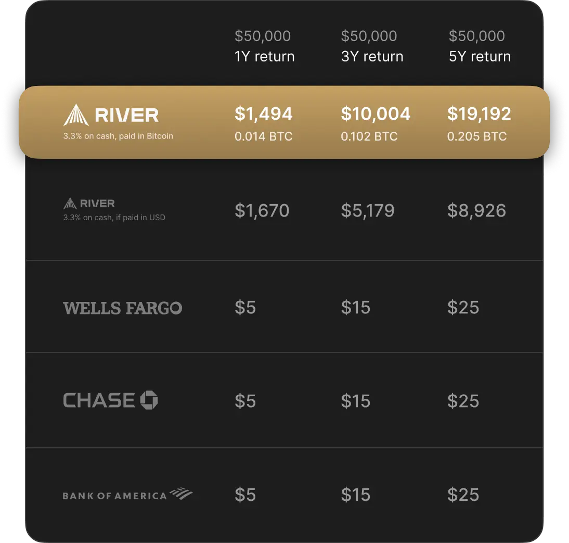Click the $19,192 River 5Y return value
The width and height of the screenshot is (569, 543).
[x=479, y=114]
